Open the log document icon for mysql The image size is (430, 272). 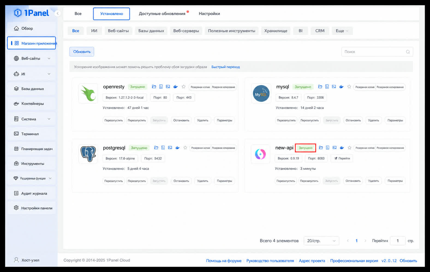[x=327, y=87]
